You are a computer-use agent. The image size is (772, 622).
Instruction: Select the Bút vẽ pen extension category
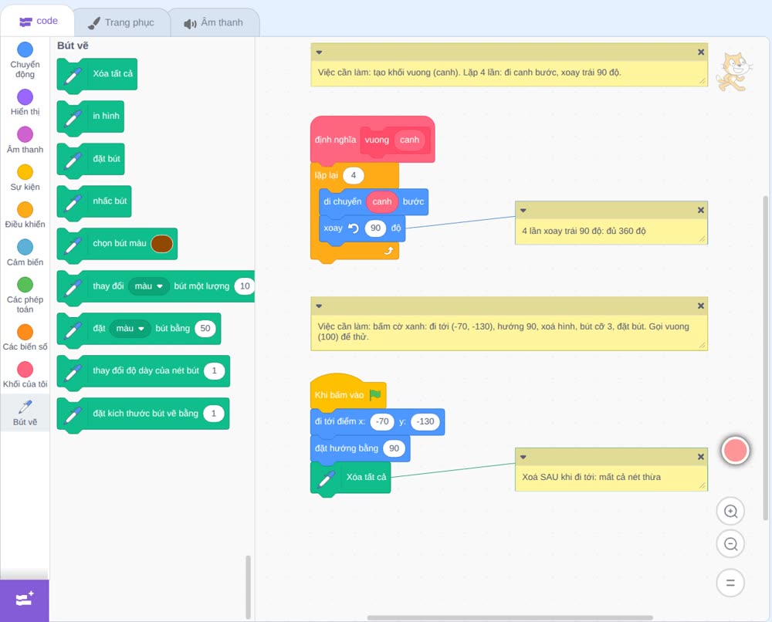(25, 413)
